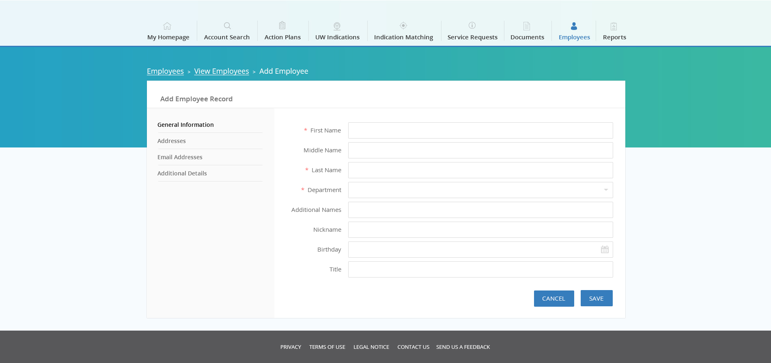
Task: Focus the Middle Name input field
Action: pos(480,150)
